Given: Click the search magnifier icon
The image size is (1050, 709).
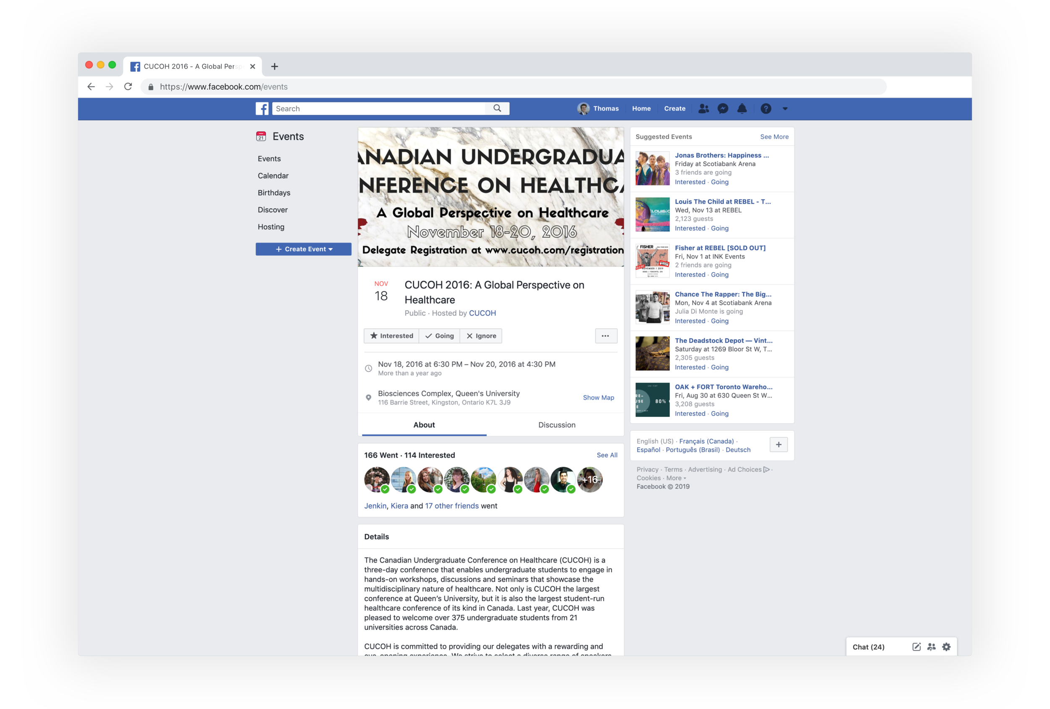Looking at the screenshot, I should [497, 108].
